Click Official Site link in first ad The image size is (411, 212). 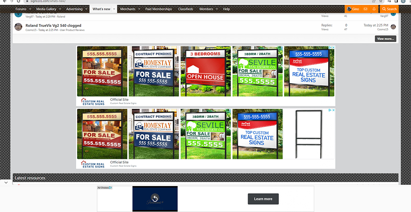point(119,99)
